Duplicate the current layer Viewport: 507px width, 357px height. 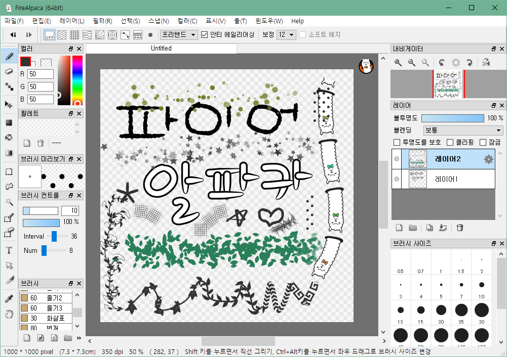430,228
